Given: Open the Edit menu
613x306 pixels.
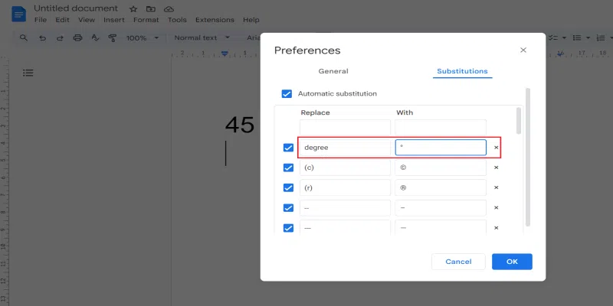Looking at the screenshot, I should pyautogui.click(x=62, y=20).
